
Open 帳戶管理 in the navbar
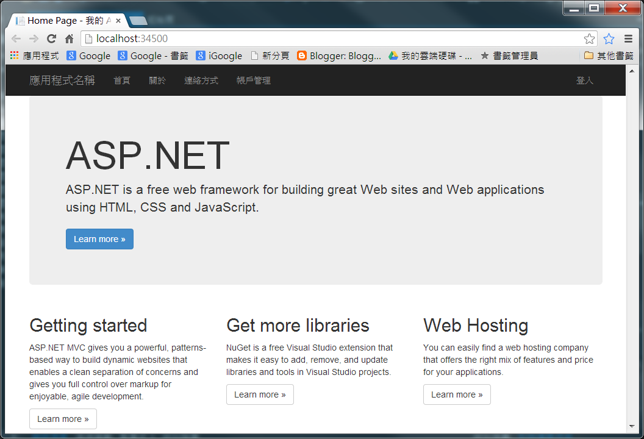click(x=254, y=80)
